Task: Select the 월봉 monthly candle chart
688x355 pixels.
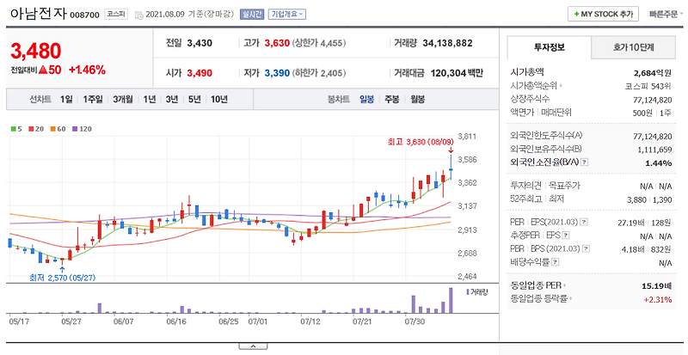Action: 418,100
